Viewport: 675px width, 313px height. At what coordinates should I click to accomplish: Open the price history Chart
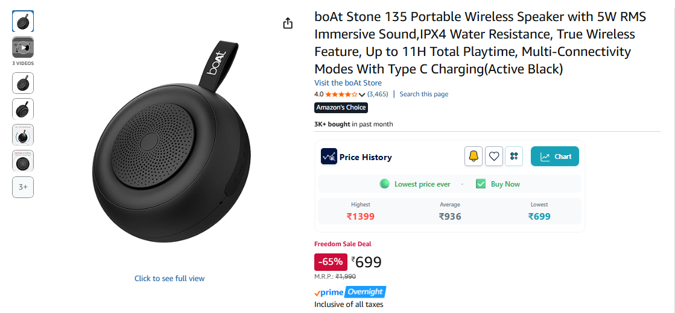click(x=555, y=156)
